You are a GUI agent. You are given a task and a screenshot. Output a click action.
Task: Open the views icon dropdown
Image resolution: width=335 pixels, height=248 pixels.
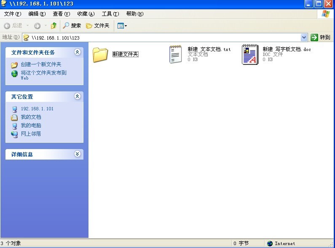(122, 26)
